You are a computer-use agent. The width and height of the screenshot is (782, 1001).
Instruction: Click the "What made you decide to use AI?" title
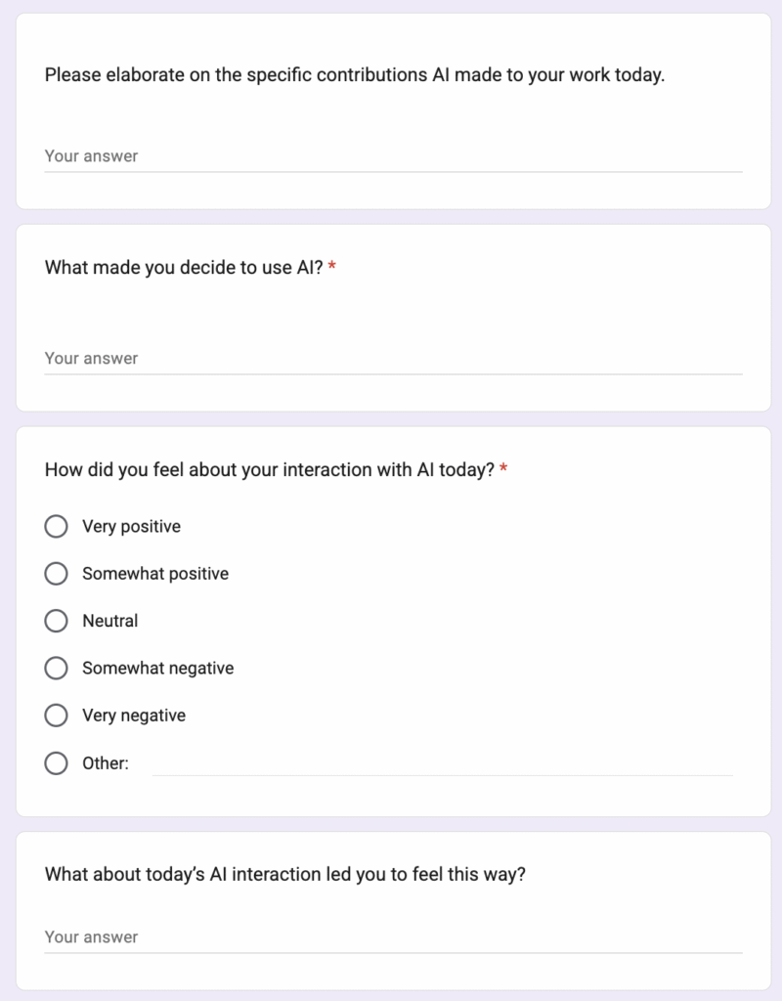click(x=184, y=267)
